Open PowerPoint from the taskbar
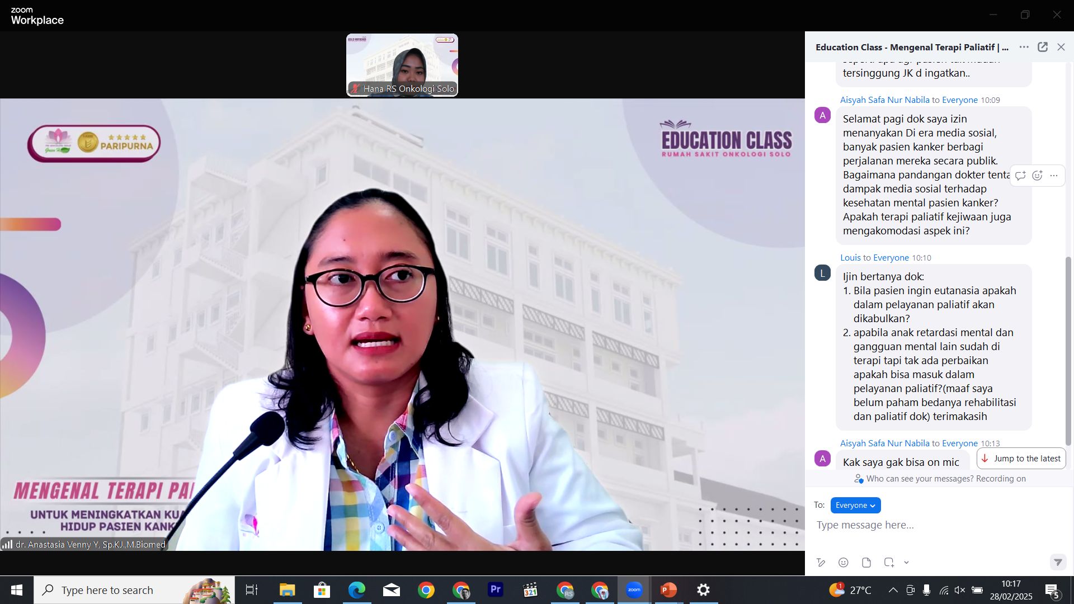Image resolution: width=1074 pixels, height=604 pixels. point(668,590)
